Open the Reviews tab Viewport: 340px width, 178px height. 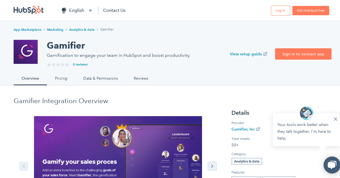click(x=141, y=78)
